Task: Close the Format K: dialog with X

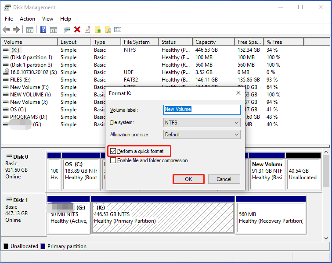Action: (238, 93)
